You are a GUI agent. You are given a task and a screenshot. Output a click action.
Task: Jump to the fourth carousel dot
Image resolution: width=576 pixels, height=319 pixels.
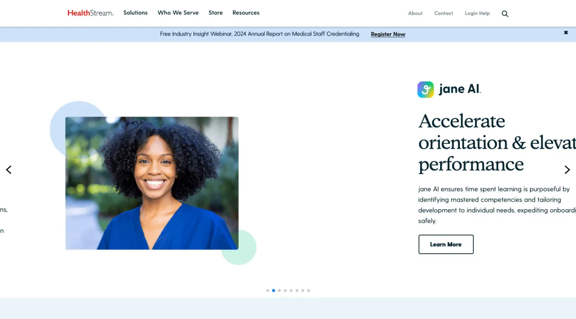click(x=285, y=290)
